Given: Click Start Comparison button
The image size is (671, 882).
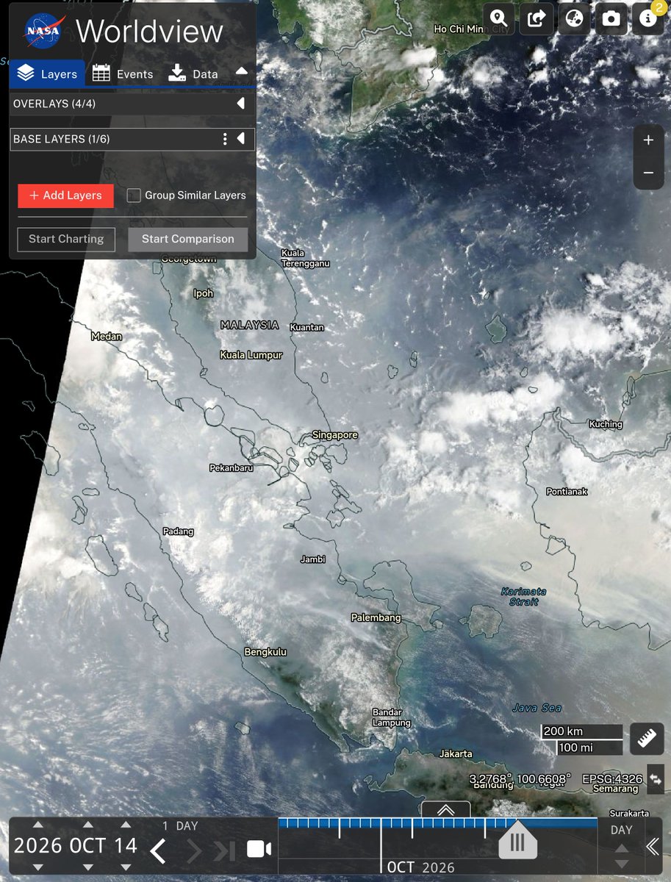Looking at the screenshot, I should click(x=188, y=239).
